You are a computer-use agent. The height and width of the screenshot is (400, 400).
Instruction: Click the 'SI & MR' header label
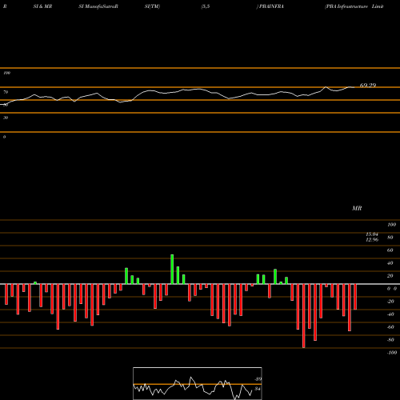point(42,6)
